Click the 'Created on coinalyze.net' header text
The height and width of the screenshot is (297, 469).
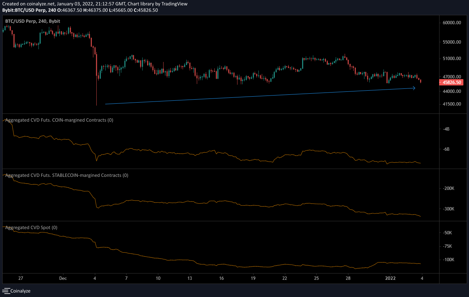95,4
